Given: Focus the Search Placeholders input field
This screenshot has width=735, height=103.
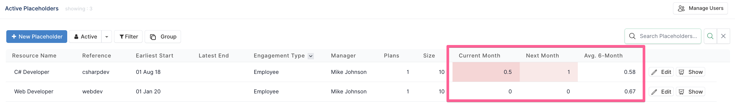Looking at the screenshot, I should pyautogui.click(x=663, y=36).
